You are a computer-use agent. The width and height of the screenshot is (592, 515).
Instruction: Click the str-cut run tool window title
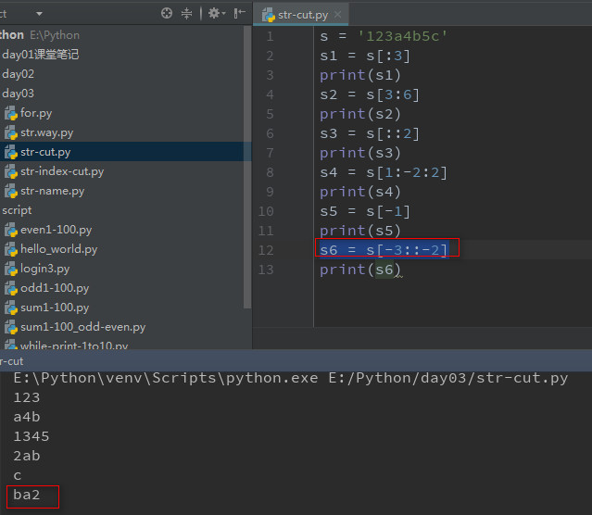coord(12,361)
